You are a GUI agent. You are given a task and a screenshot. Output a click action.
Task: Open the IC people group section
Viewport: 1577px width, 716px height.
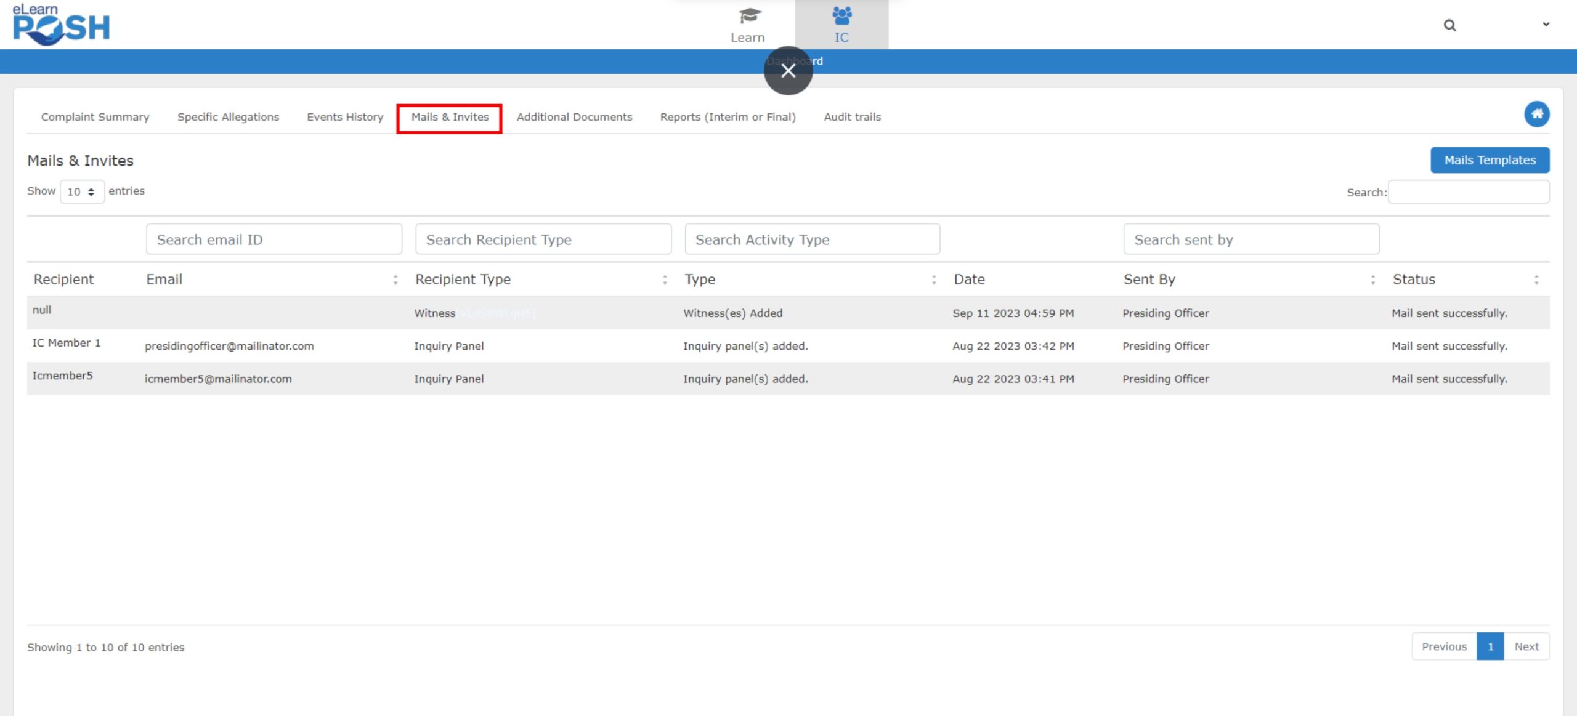841,25
